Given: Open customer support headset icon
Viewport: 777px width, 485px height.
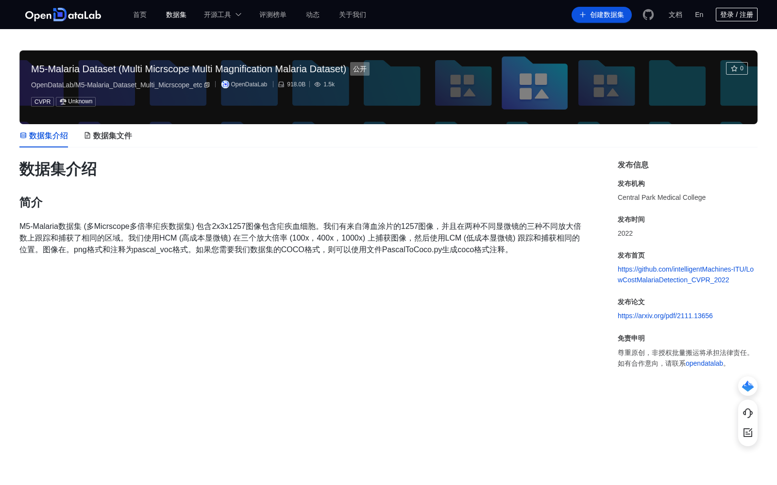Looking at the screenshot, I should pyautogui.click(x=748, y=413).
